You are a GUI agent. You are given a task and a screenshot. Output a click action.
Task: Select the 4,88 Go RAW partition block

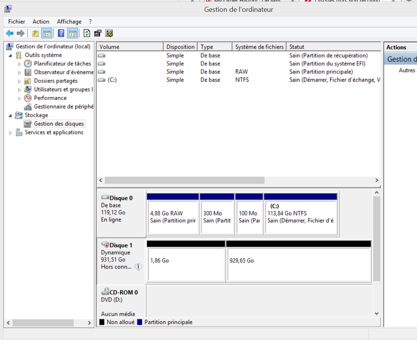coord(173,214)
